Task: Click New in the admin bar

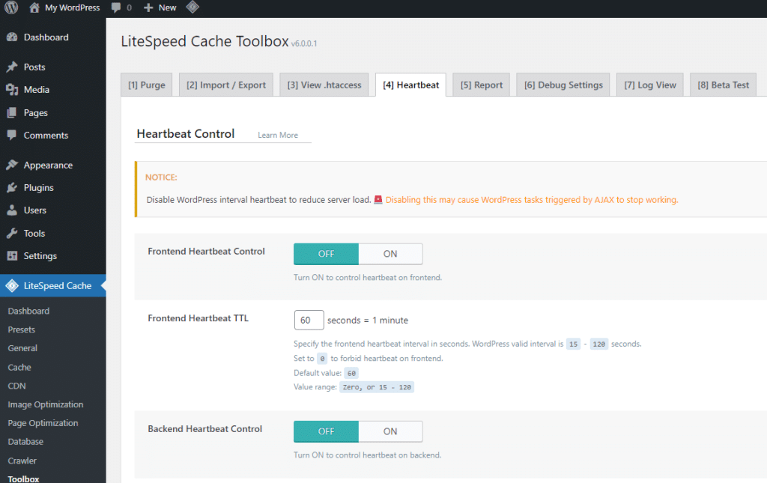Action: click(167, 7)
